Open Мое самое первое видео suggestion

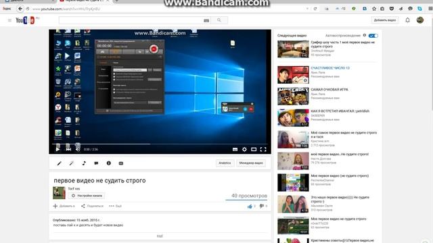tap(344, 134)
